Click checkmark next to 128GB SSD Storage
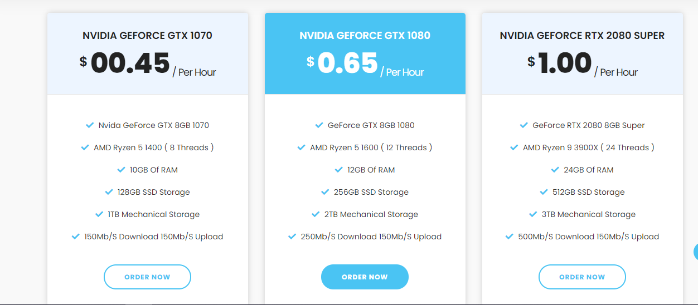Screen dimensions: 698x305 (109, 192)
